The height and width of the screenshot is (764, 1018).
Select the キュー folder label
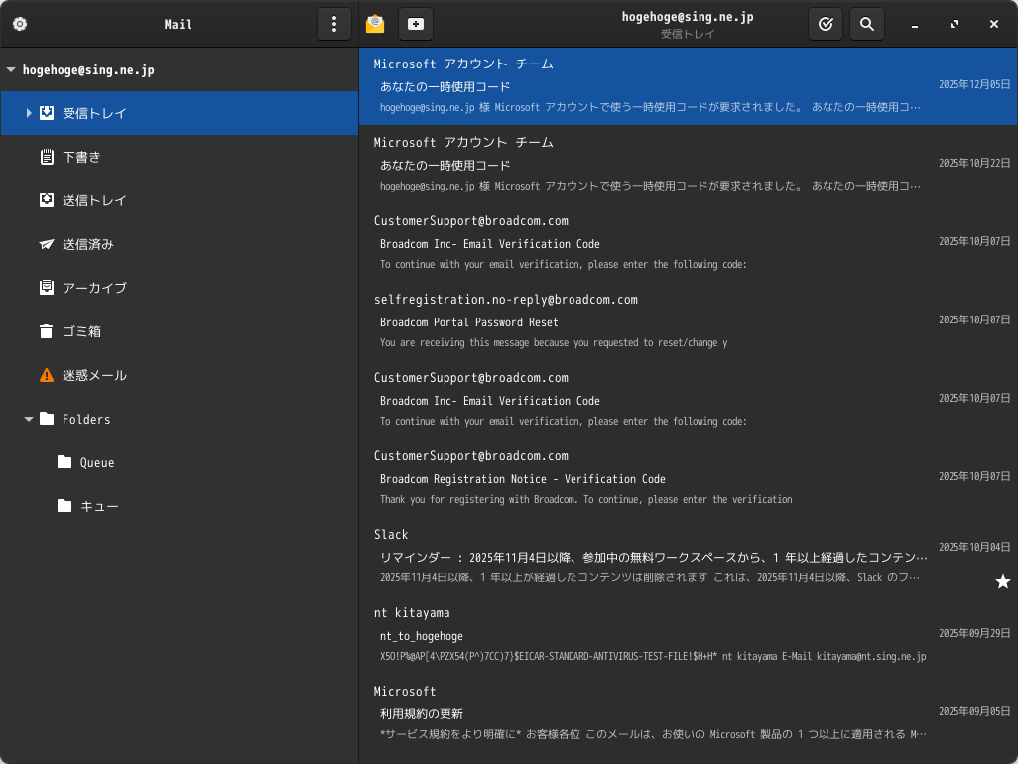[99, 506]
